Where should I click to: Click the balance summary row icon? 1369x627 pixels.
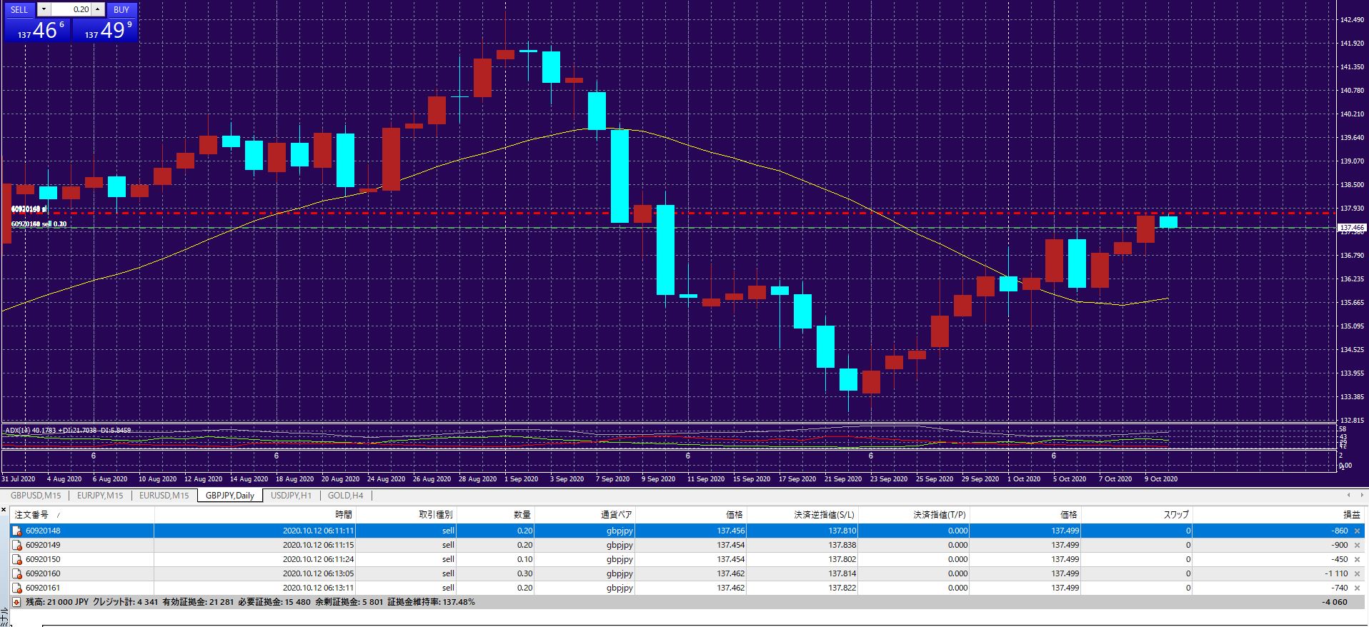coord(17,603)
